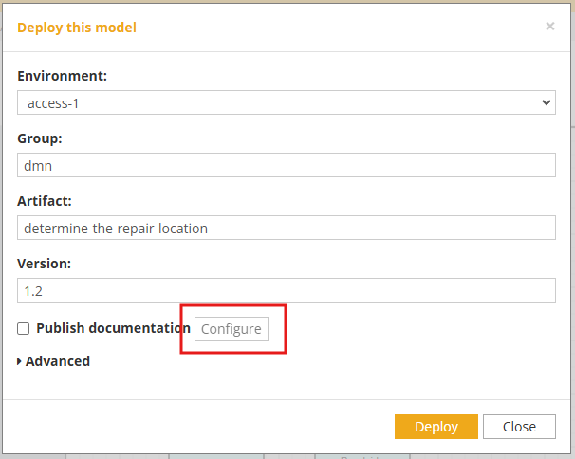
Task: Expand the Advanced section label
Action: pyautogui.click(x=58, y=361)
